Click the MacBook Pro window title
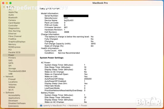Image resolution: width=164 pixels, height=109 pixels. 100,3
